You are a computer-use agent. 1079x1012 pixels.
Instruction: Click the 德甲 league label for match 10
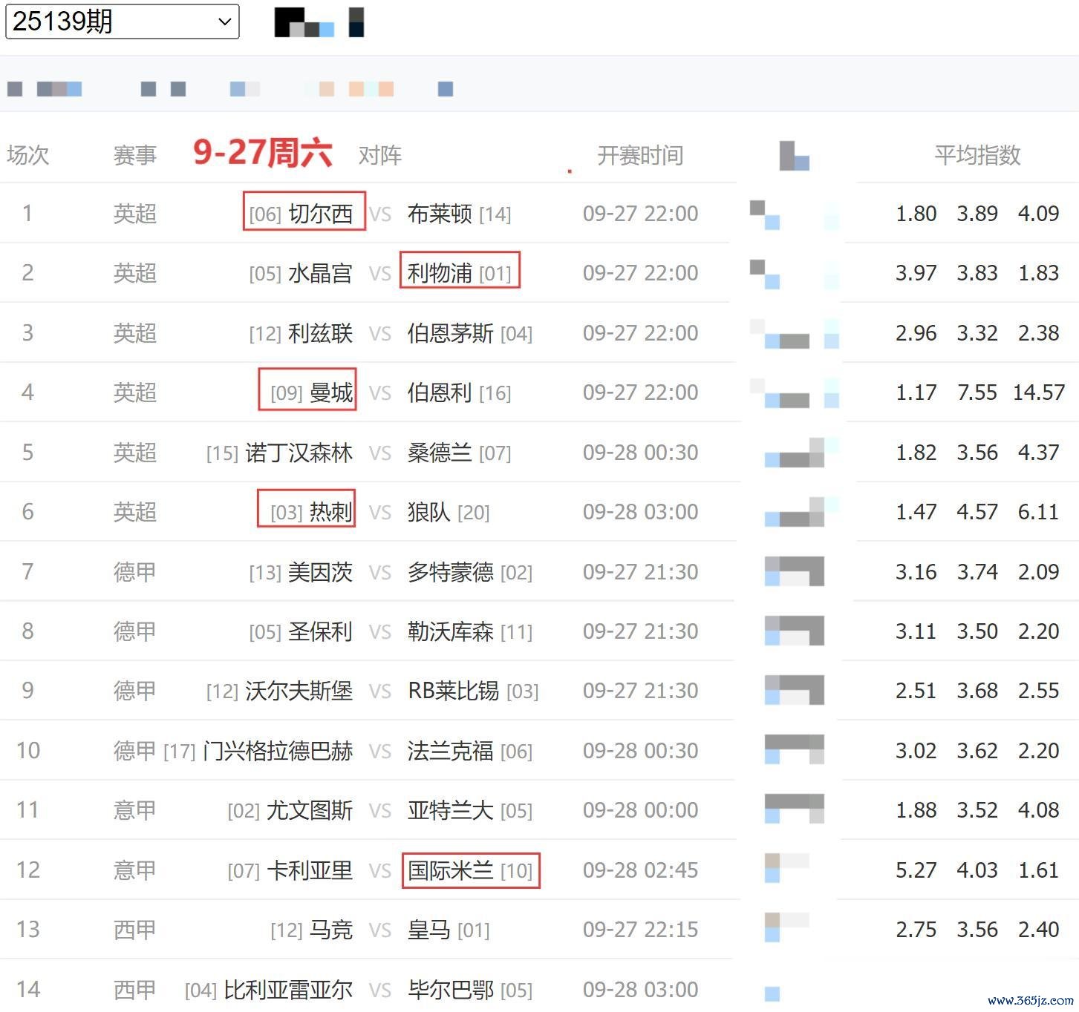click(134, 751)
